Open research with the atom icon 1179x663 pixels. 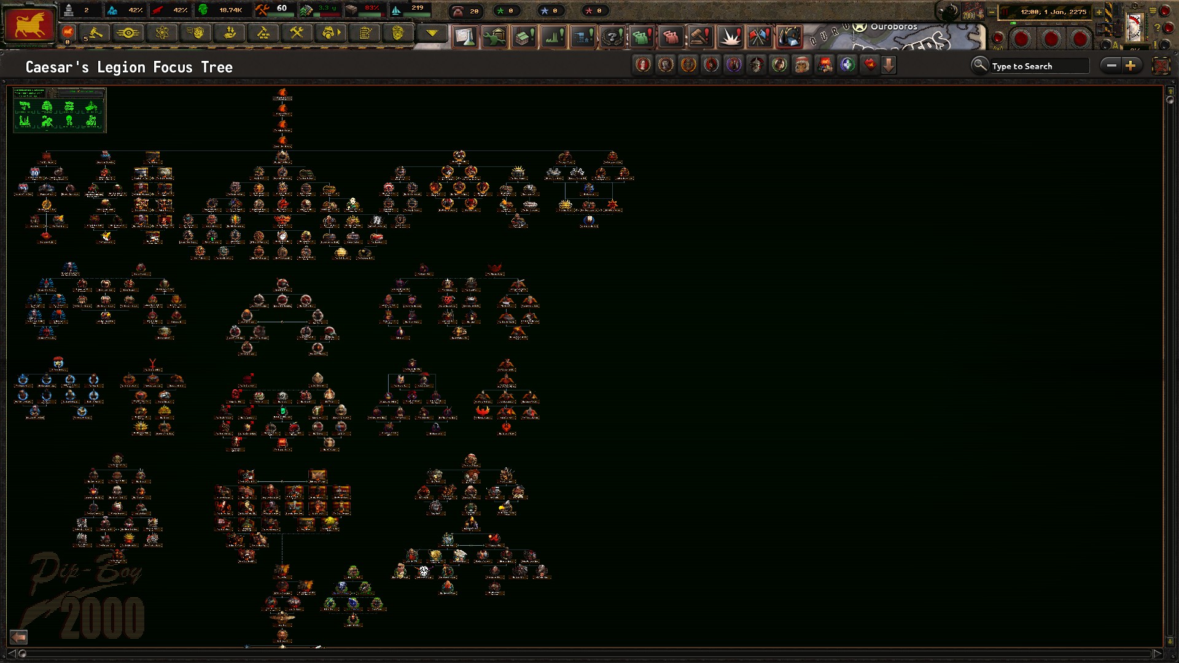[162, 33]
